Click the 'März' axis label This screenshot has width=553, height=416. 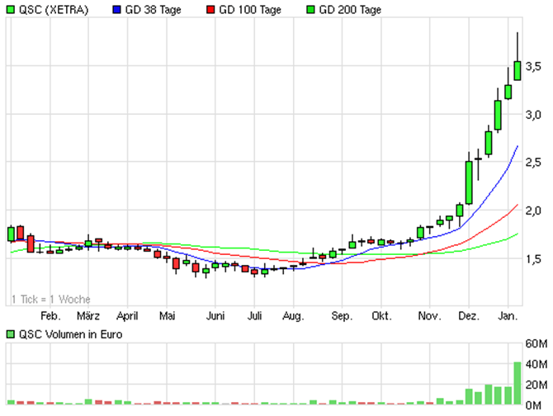click(x=88, y=316)
